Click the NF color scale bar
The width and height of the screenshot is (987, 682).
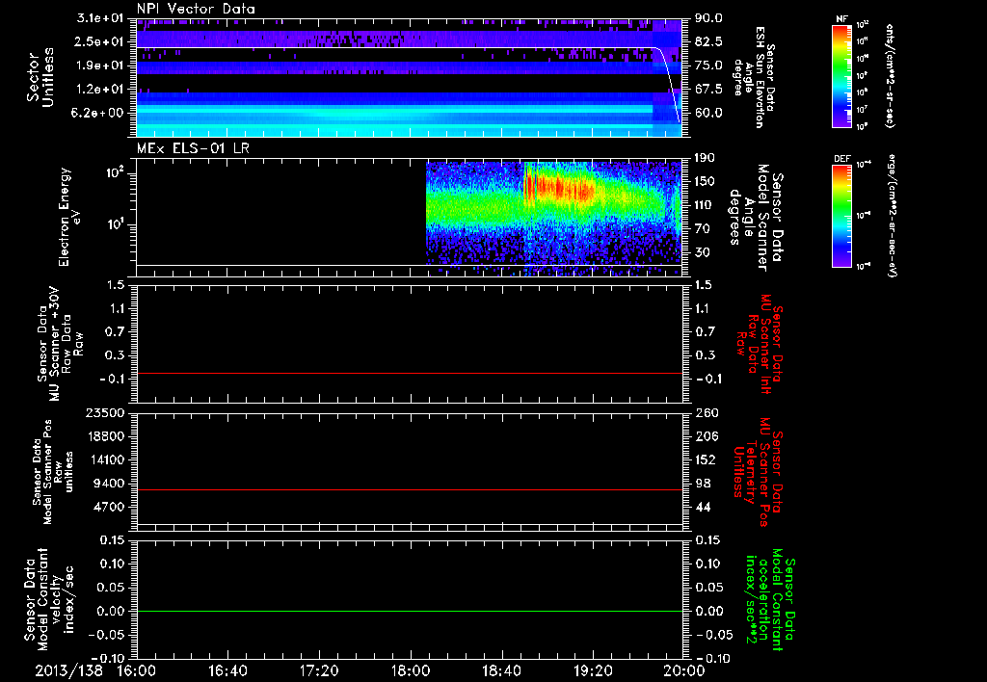[x=840, y=76]
